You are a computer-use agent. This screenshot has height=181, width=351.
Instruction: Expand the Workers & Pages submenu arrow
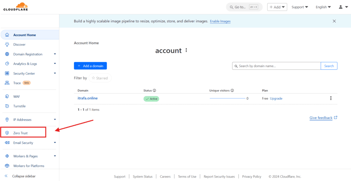[55, 156]
